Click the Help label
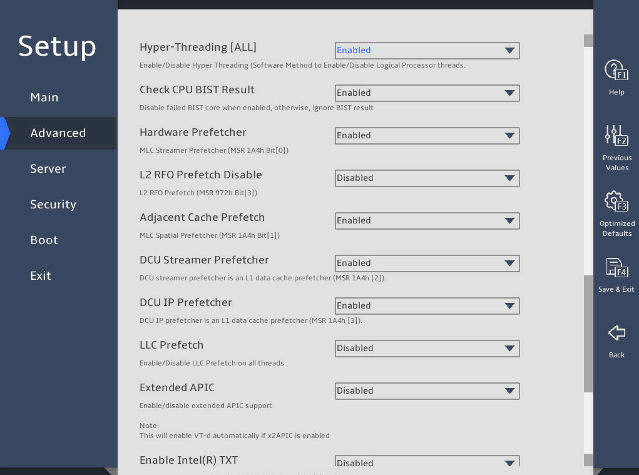Image resolution: width=639 pixels, height=475 pixels. click(x=616, y=92)
